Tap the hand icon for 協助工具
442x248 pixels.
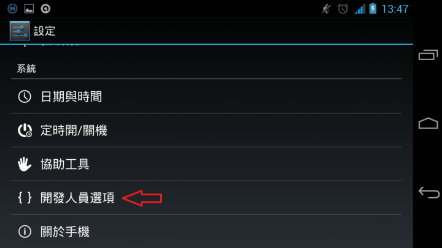tap(25, 164)
